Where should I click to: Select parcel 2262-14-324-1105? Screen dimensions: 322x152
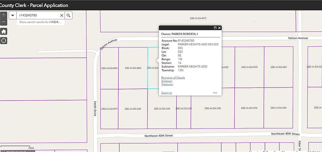[x=162, y=109]
